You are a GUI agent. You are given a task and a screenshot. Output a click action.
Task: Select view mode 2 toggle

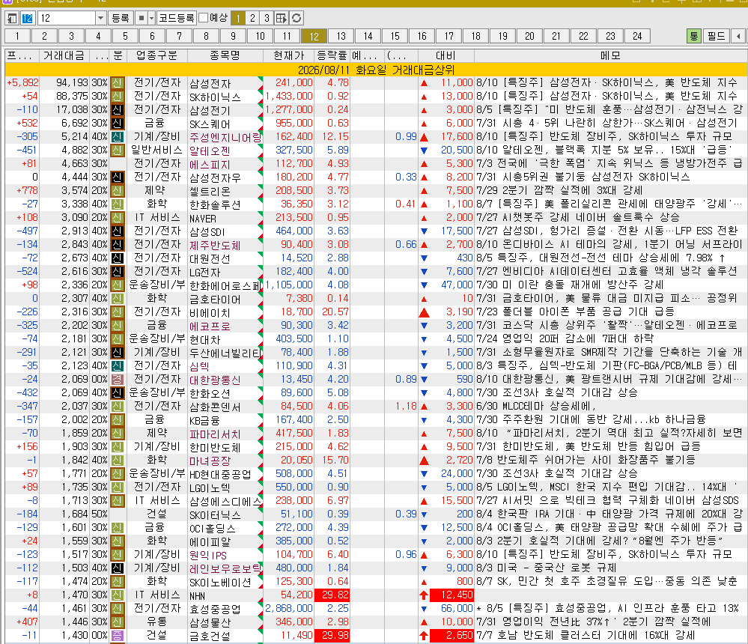coord(252,18)
